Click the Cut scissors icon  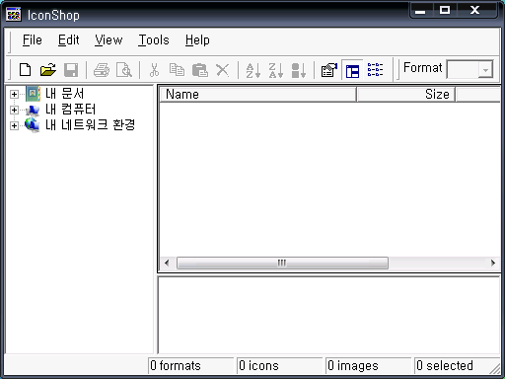pyautogui.click(x=154, y=70)
